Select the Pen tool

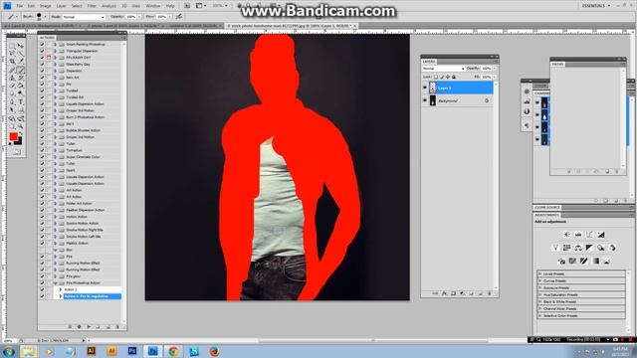(12, 101)
